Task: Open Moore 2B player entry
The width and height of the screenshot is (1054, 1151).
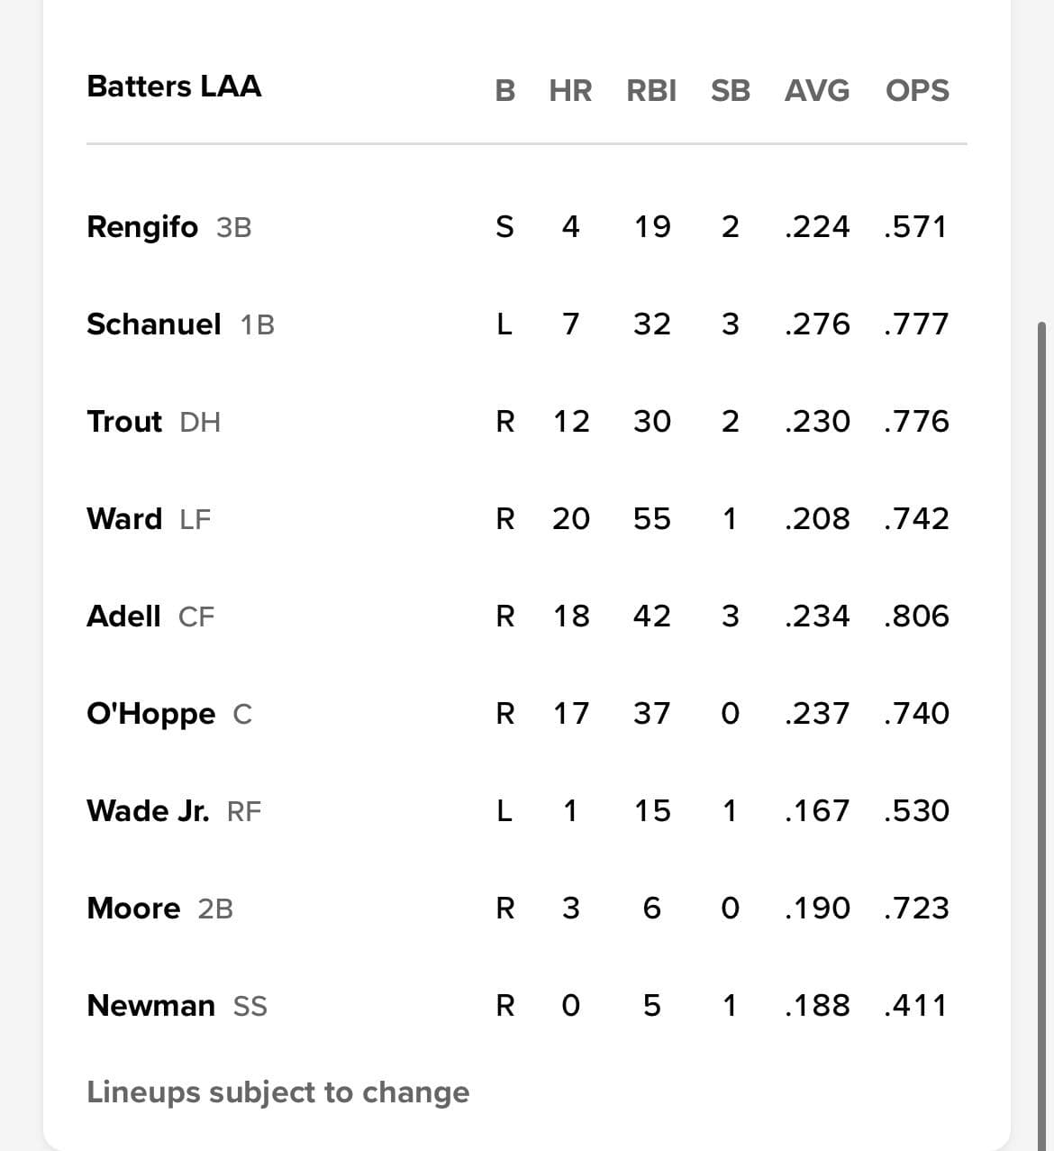Action: tap(159, 908)
